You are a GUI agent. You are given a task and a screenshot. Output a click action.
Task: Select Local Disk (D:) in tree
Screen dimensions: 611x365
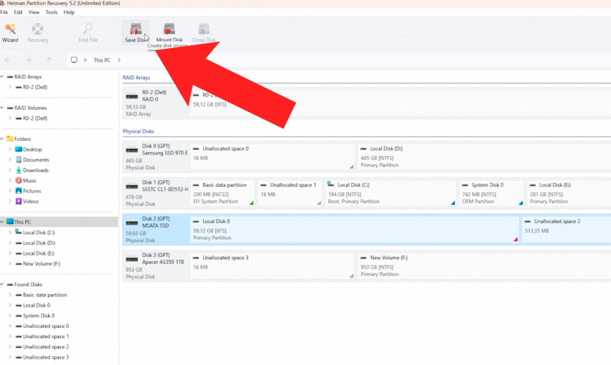39,243
